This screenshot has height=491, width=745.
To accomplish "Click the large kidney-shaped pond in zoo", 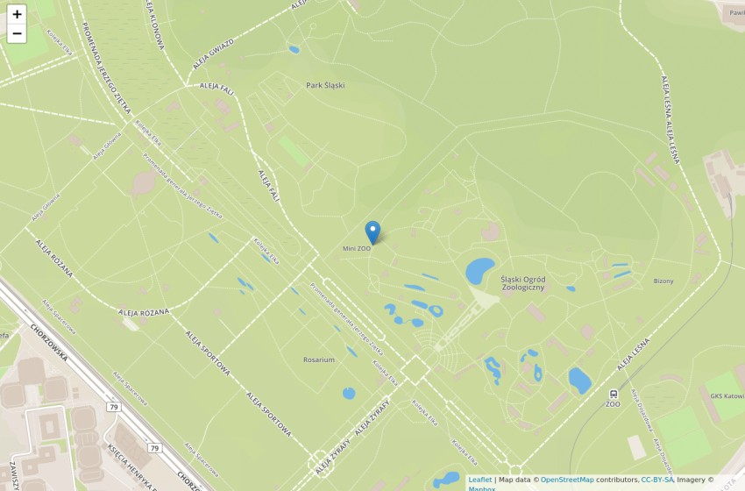I will point(479,271).
